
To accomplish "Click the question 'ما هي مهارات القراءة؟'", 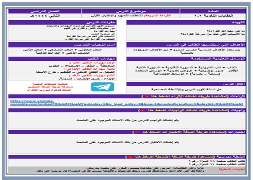I will 226,31.
